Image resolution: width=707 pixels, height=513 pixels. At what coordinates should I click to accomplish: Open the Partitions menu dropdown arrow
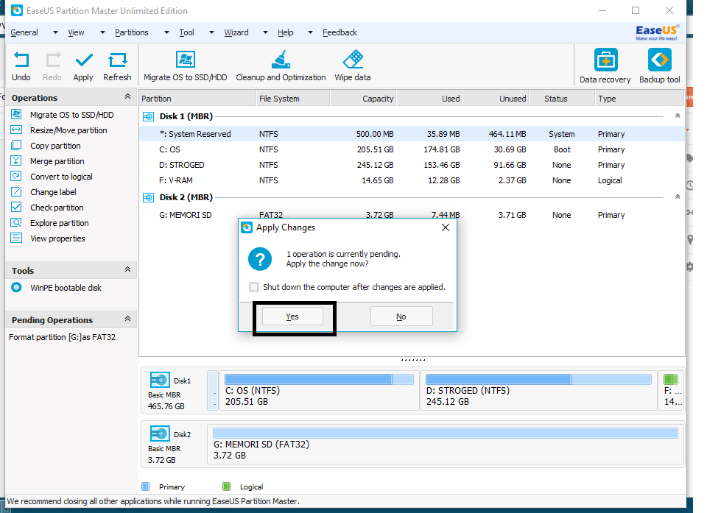167,32
